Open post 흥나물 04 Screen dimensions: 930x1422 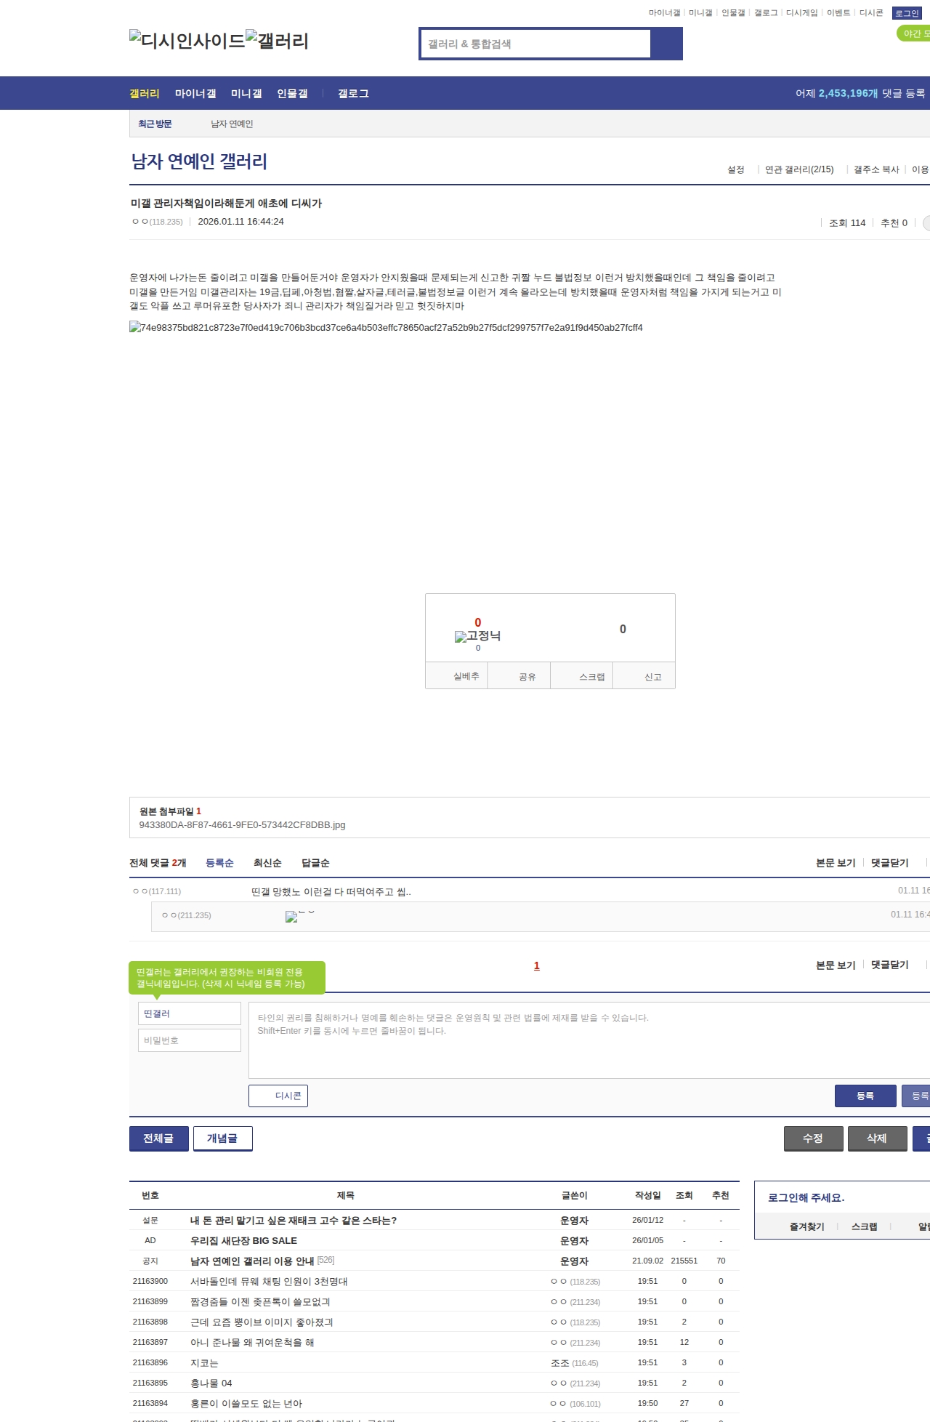(211, 1383)
